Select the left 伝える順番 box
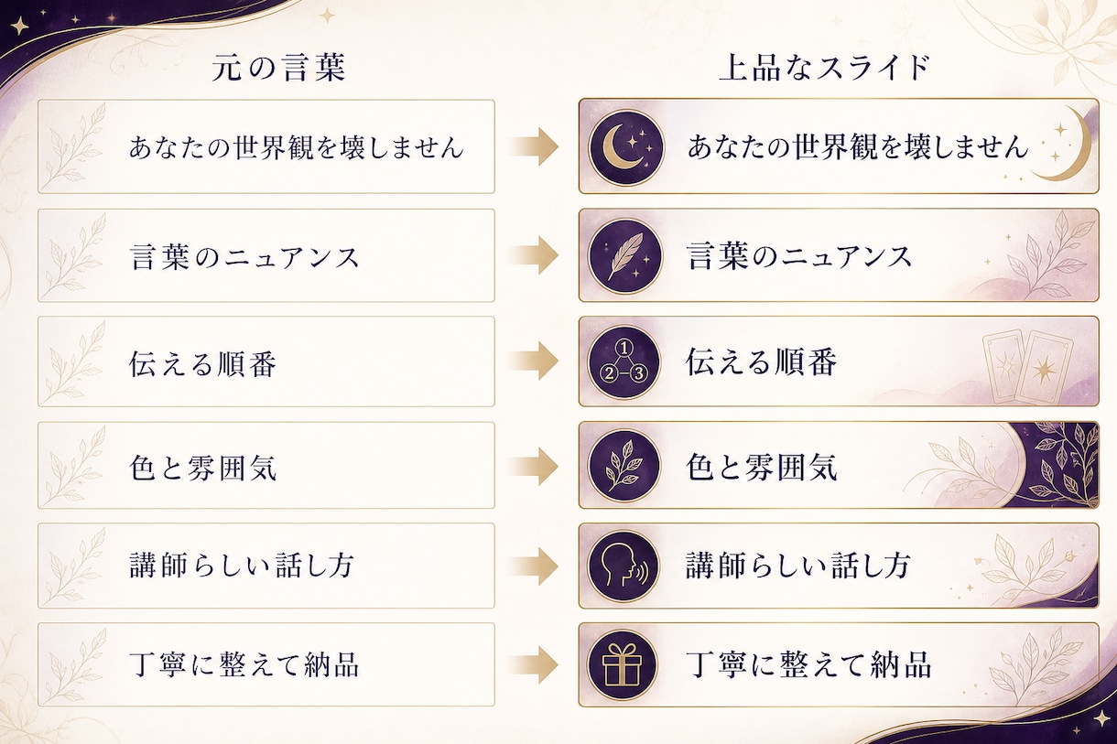Screen dimensions: 1117x744 (266, 361)
